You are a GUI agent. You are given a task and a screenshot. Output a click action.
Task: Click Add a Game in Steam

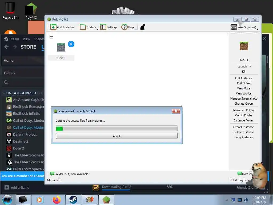17,188
